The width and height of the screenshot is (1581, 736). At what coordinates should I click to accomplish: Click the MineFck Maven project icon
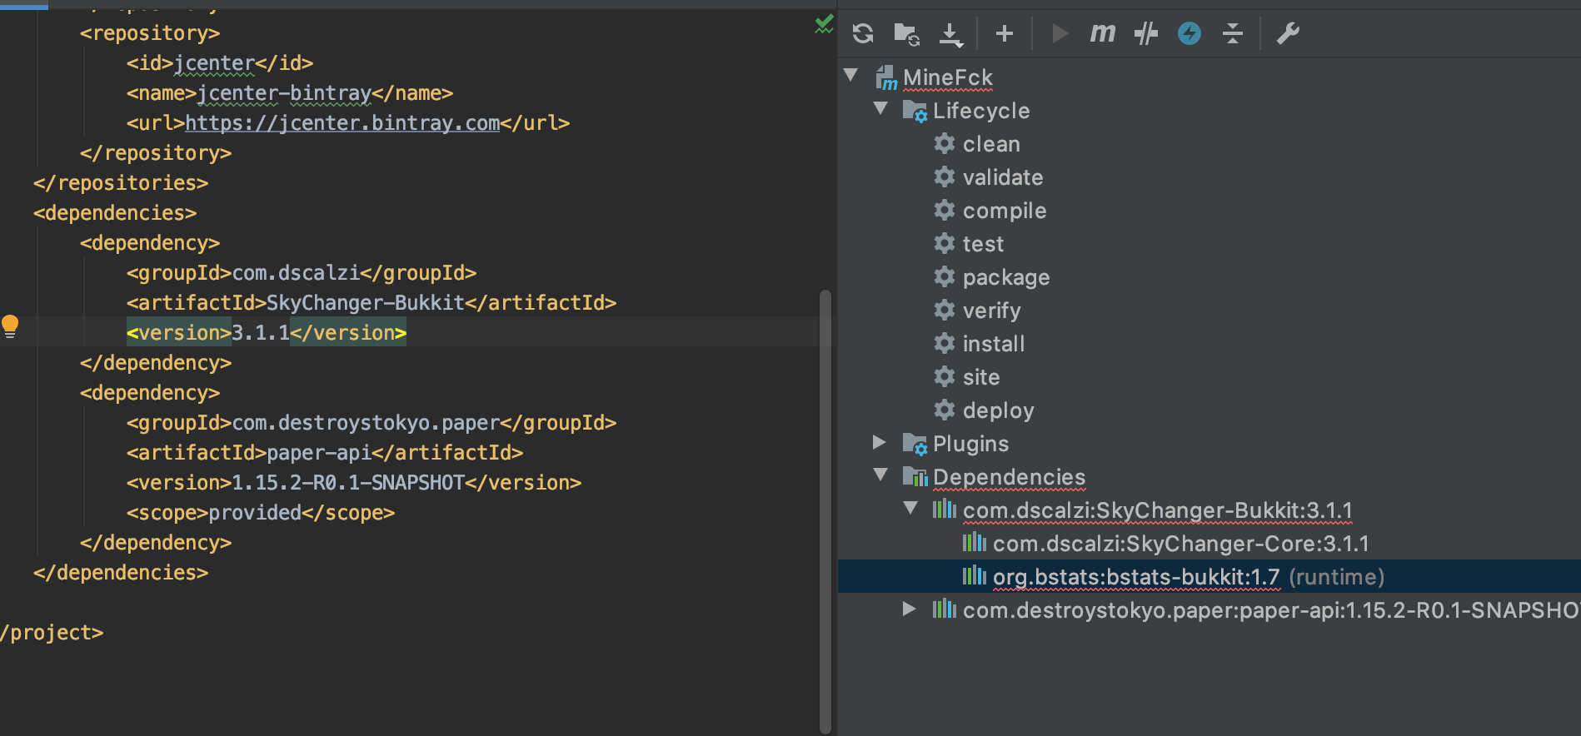click(x=886, y=77)
